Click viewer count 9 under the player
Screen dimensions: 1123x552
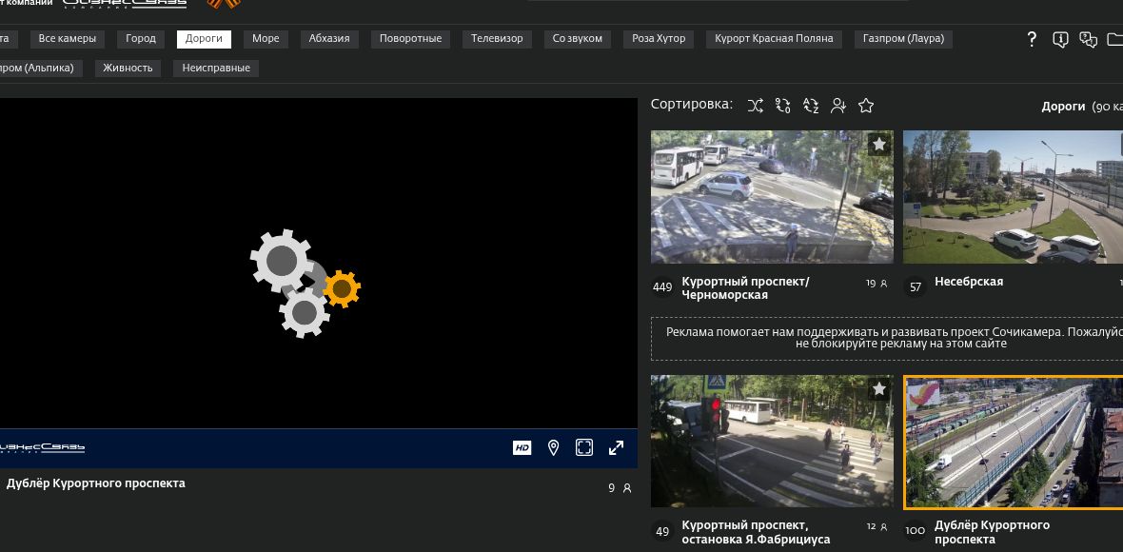click(620, 488)
